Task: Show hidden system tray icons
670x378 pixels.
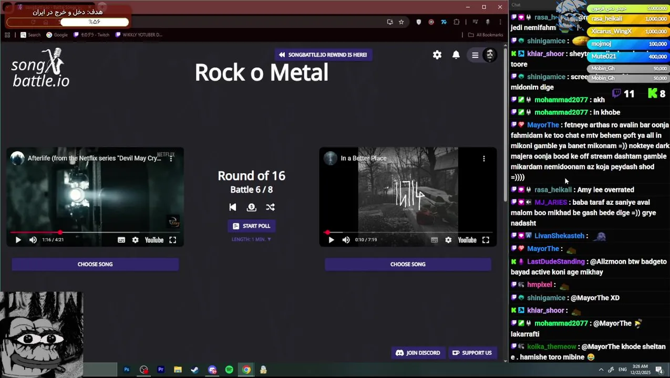Action: tap(601, 370)
